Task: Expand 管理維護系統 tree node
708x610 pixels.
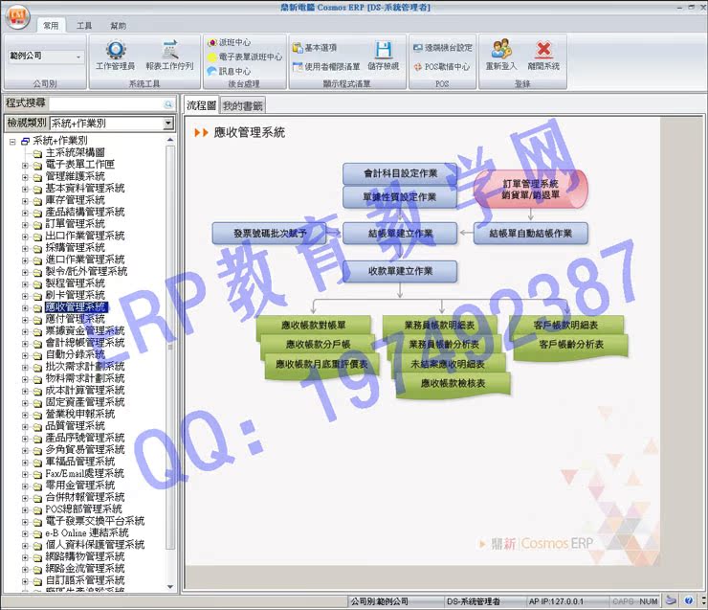Action: click(25, 177)
